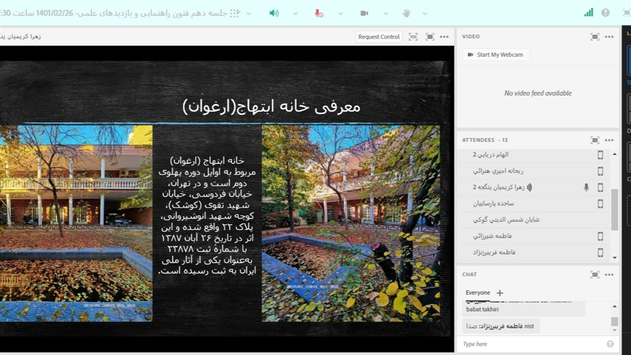This screenshot has height=355, width=631.
Task: Click the Request Control button
Action: click(x=379, y=36)
